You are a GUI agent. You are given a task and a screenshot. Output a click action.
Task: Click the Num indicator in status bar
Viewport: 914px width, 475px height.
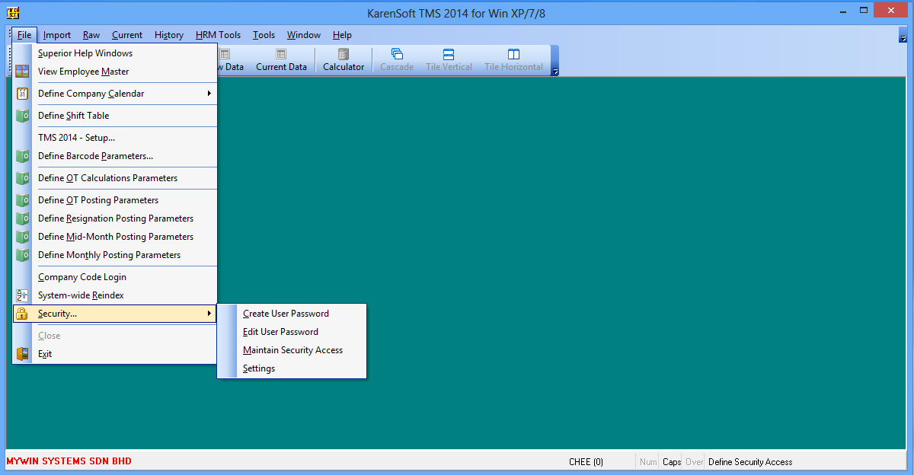pos(648,462)
